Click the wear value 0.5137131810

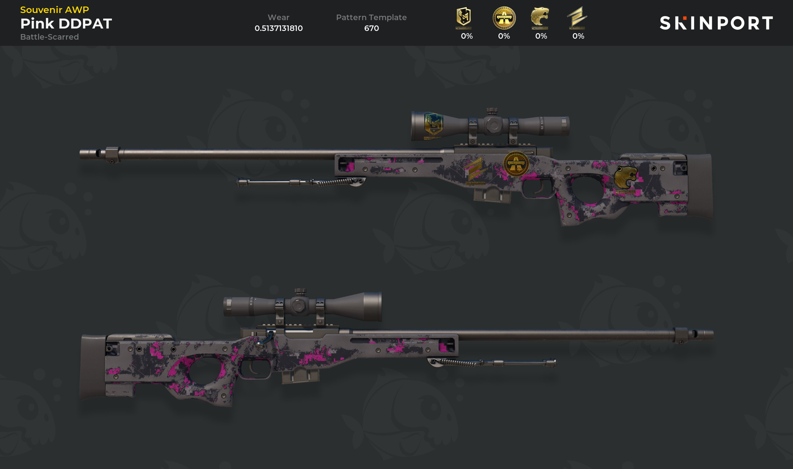(x=278, y=28)
